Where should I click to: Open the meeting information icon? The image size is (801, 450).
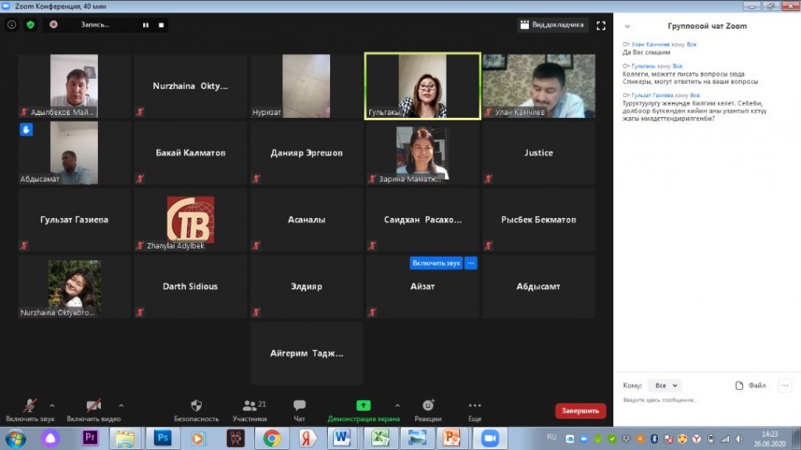(x=11, y=24)
